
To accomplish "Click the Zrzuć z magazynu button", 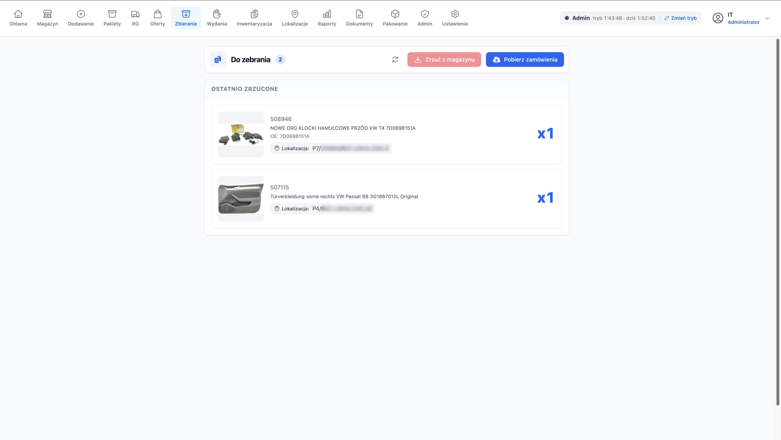I will click(444, 60).
